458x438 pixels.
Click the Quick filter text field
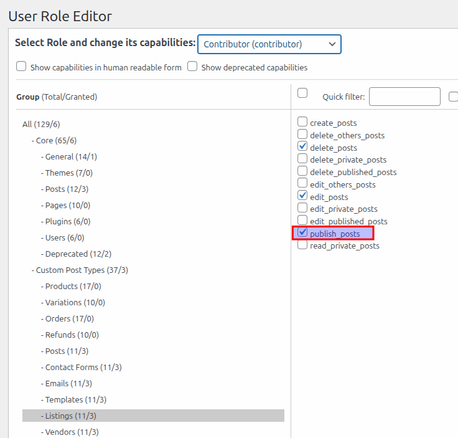404,97
